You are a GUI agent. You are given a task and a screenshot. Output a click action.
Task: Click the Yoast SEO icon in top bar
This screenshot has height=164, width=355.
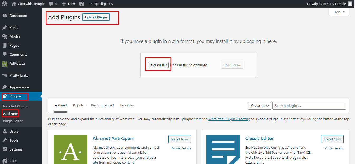pos(82,4)
